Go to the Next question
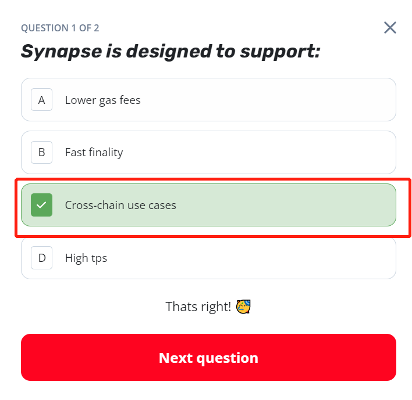The height and width of the screenshot is (400, 412). [208, 358]
